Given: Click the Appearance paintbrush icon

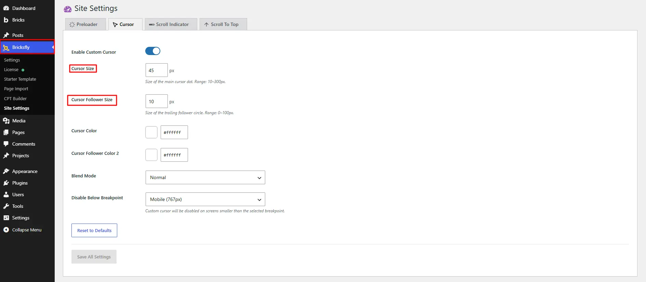Looking at the screenshot, I should (x=6, y=171).
